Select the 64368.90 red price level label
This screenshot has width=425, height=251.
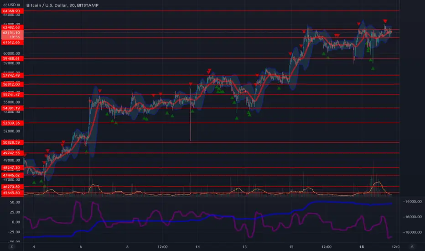click(12, 11)
